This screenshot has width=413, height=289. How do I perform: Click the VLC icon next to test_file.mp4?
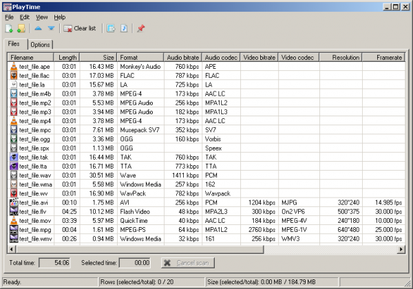click(x=14, y=120)
